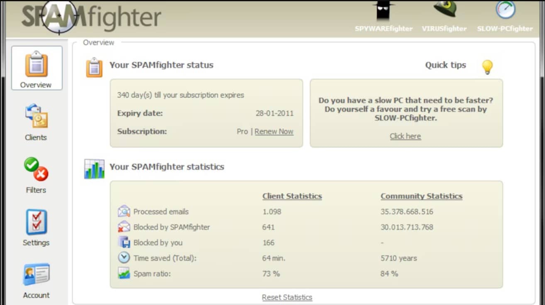This screenshot has height=305, width=545.
Task: Click the community blocked value 30.013.713.768
Action: [x=407, y=227]
